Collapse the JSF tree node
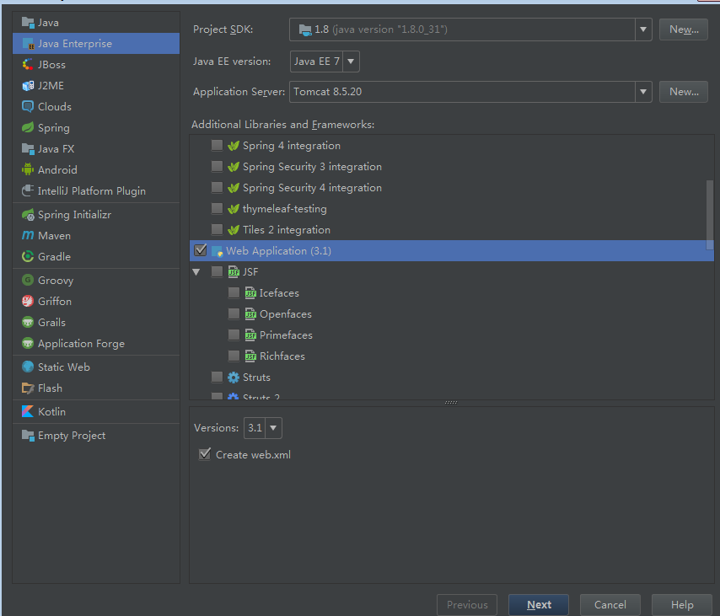The image size is (720, 616). (196, 272)
